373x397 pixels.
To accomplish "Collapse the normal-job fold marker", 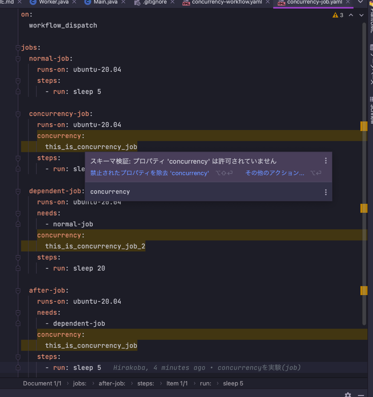I will (x=18, y=59).
